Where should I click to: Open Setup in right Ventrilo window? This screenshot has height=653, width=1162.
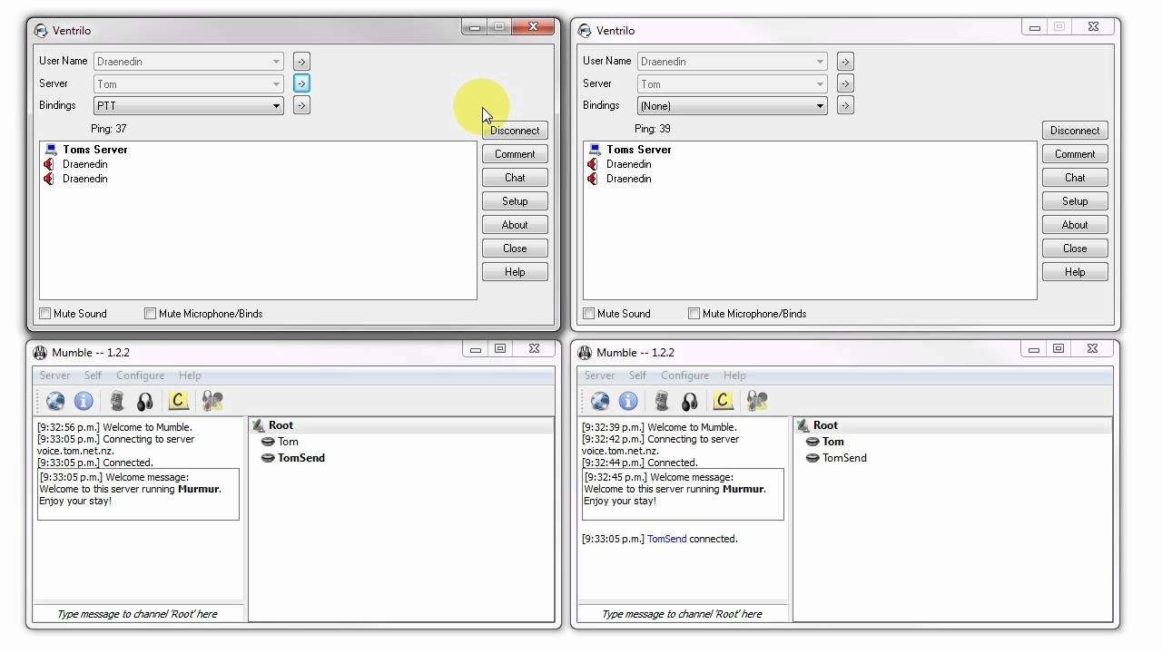[x=1075, y=201]
